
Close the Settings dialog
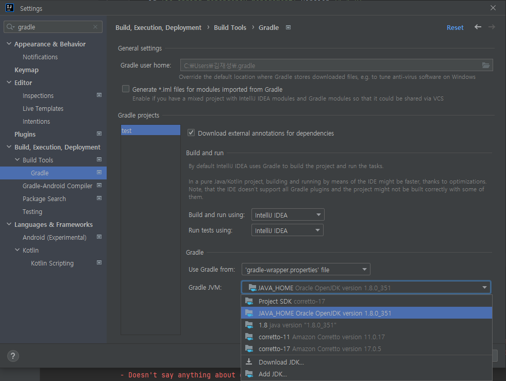coord(493,8)
